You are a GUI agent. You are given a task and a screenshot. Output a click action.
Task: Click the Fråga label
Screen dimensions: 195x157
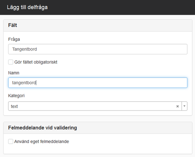(14, 39)
